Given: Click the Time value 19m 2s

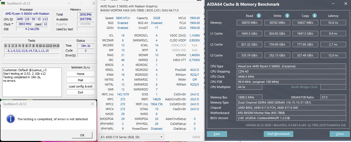Looking at the screenshot, I should [85, 46].
